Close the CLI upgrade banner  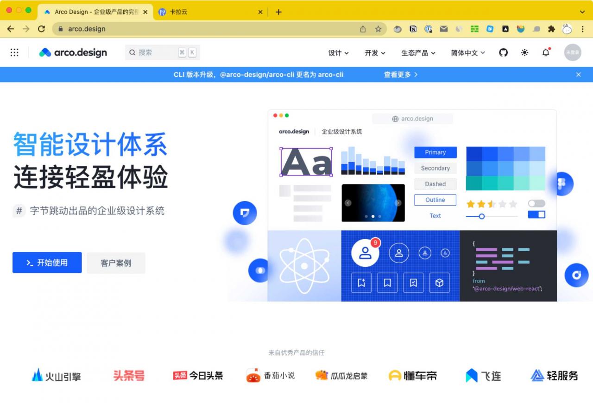point(578,75)
